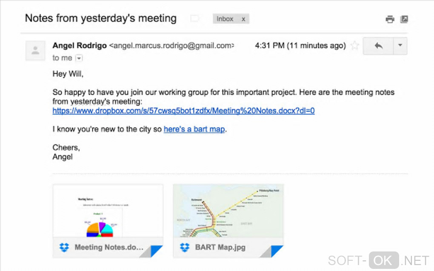Open the Dropbox Meeting Notes URL

183,111
